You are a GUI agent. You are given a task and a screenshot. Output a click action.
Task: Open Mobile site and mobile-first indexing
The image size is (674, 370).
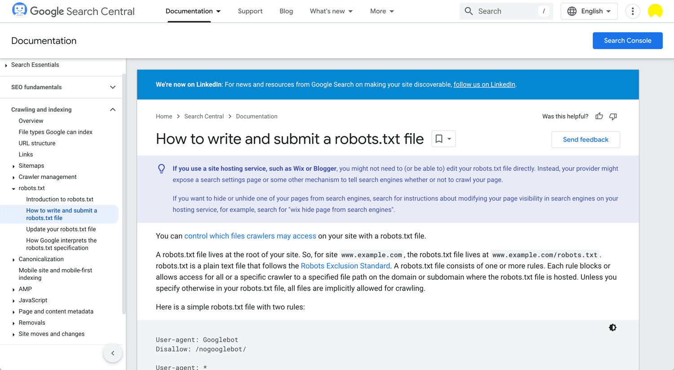55,274
